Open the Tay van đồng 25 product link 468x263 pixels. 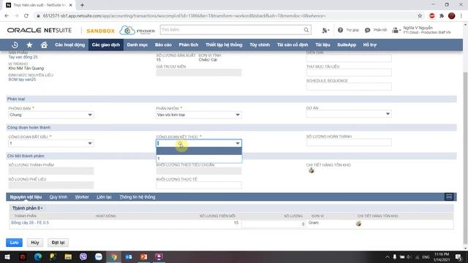[x=23, y=57]
